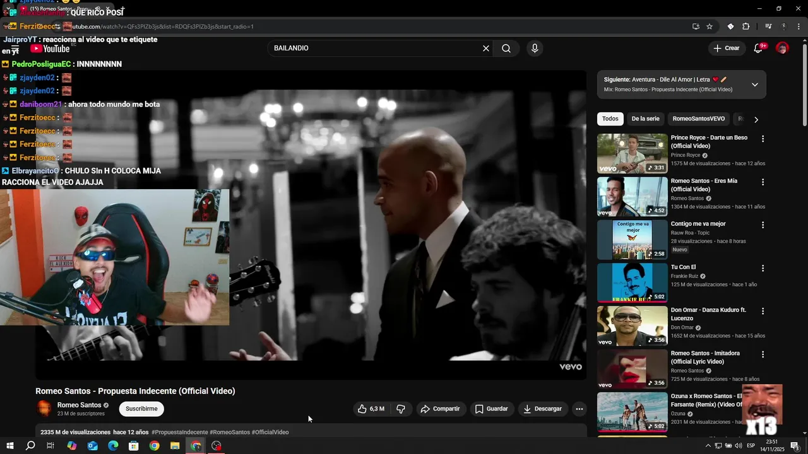Open the Contigo me va mejor title

(x=698, y=224)
